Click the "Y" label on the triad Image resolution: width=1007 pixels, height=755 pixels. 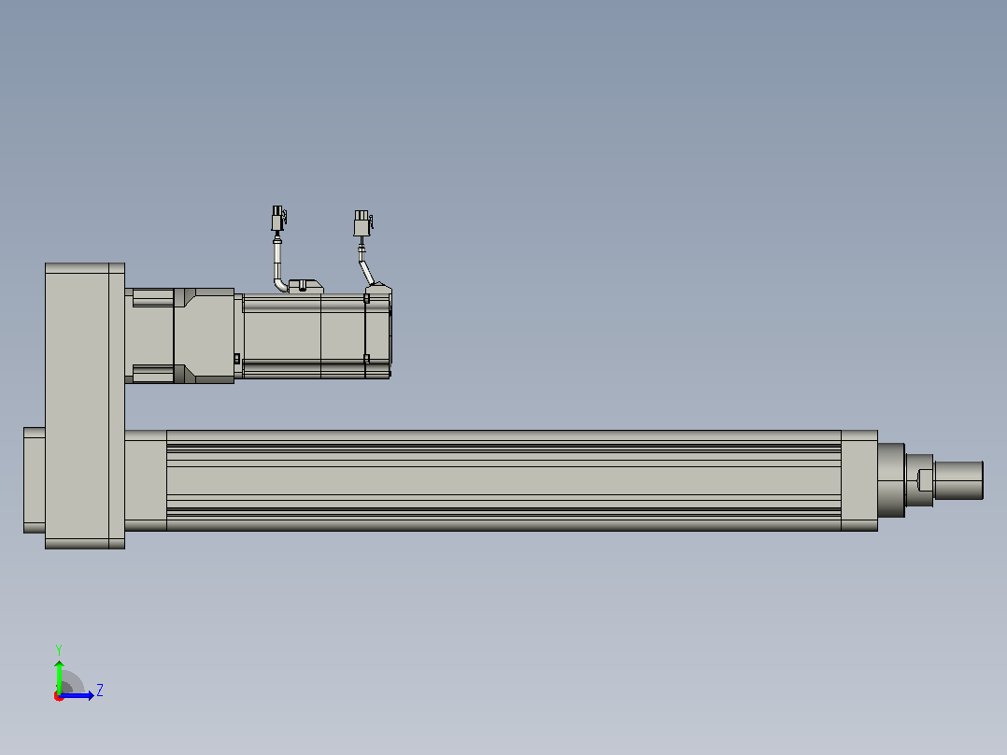[59, 649]
